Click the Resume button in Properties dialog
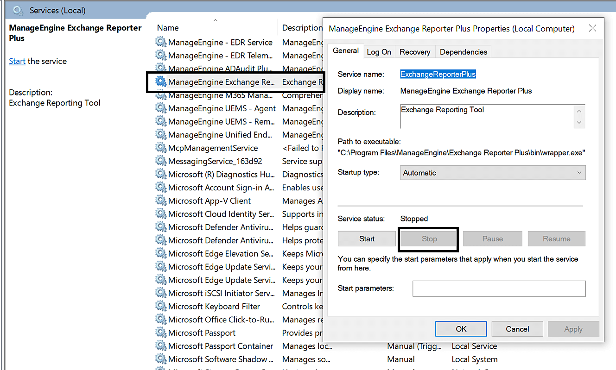The height and width of the screenshot is (370, 616). [557, 238]
